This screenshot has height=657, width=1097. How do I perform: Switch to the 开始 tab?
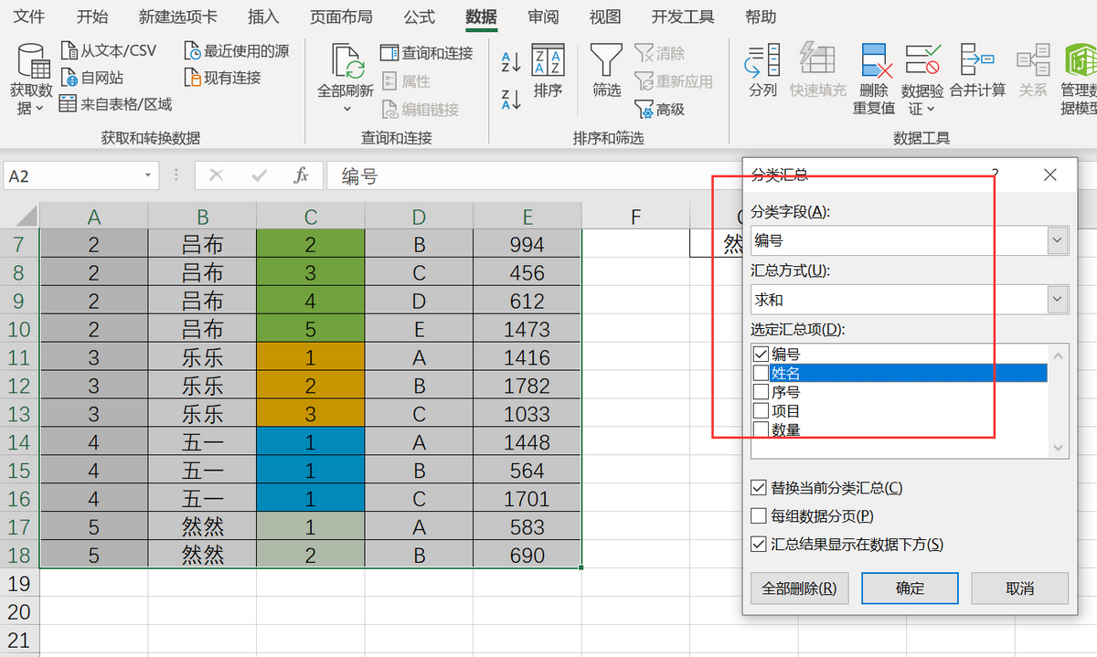[x=91, y=17]
